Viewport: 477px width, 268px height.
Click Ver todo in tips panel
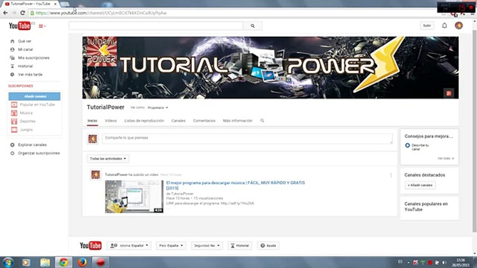click(x=446, y=158)
